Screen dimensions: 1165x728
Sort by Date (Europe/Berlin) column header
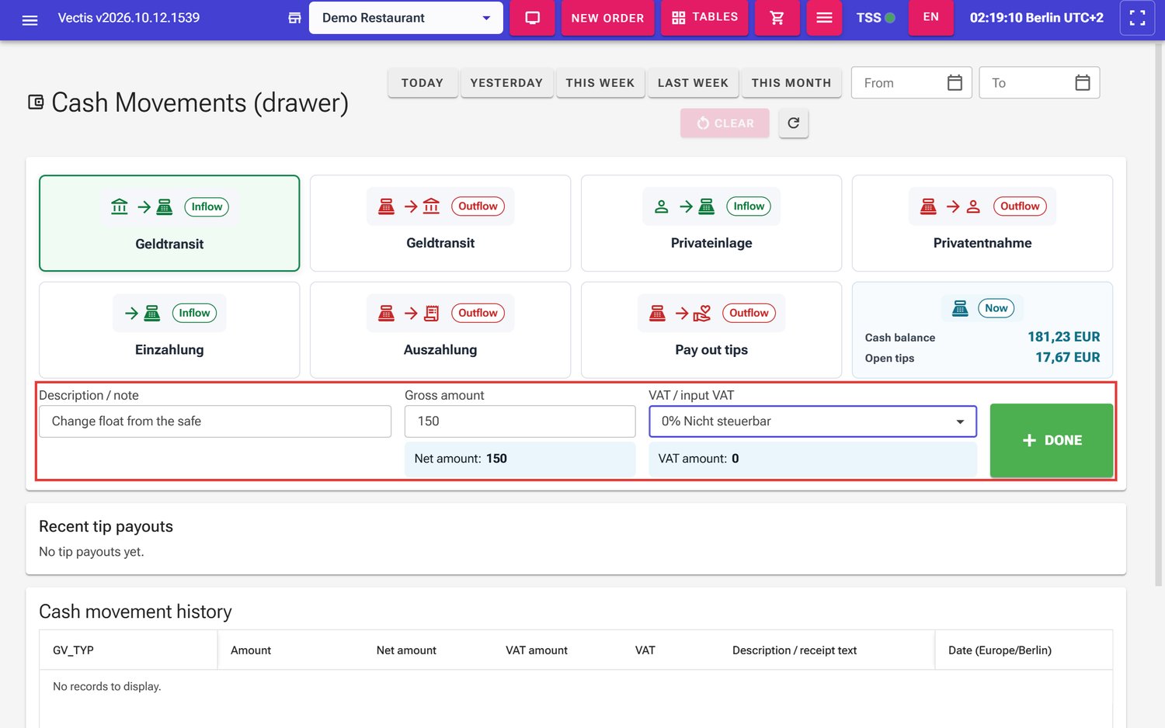[1000, 650]
